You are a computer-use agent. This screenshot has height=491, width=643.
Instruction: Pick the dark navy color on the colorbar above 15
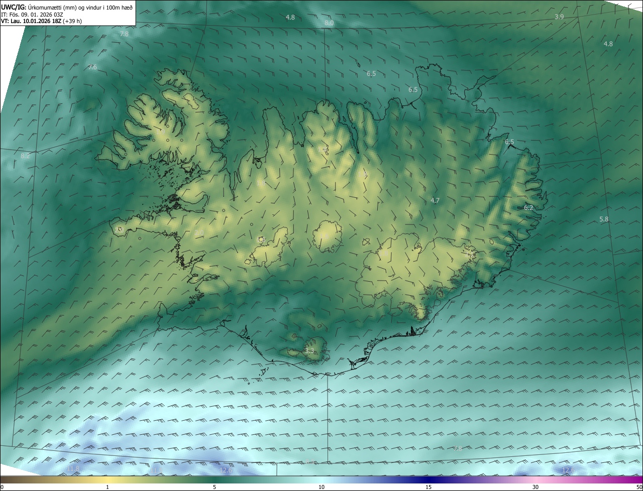click(x=428, y=480)
